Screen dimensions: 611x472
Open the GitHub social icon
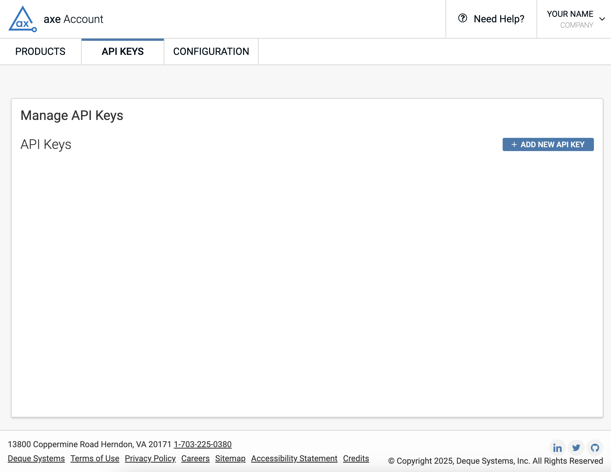tap(595, 448)
